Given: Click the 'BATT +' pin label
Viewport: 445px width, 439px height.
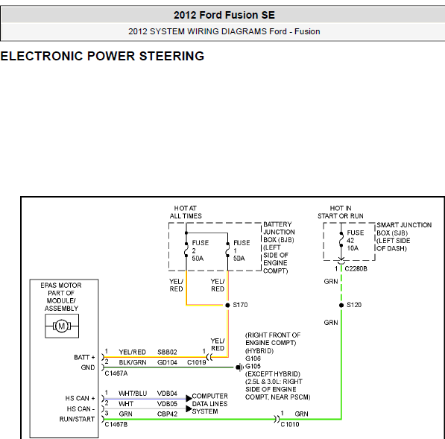Looking at the screenshot, I should tap(84, 357).
